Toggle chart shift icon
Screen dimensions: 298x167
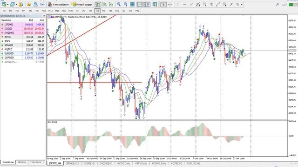point(147,4)
